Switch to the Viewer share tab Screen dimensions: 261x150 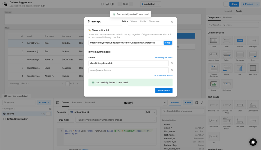134,21
